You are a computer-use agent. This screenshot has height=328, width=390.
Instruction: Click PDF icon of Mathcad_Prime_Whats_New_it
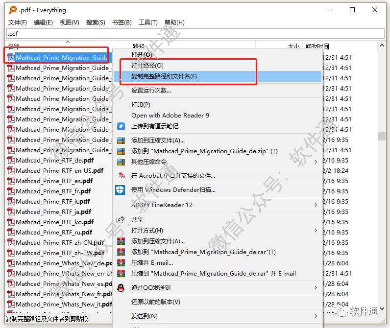click(11, 304)
